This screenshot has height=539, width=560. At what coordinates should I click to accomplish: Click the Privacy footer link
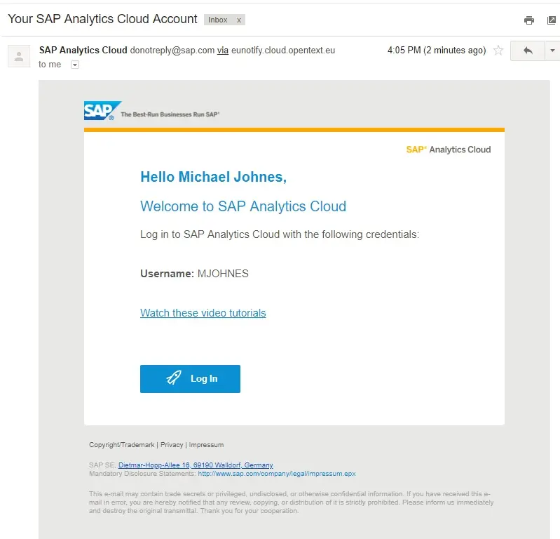172,445
